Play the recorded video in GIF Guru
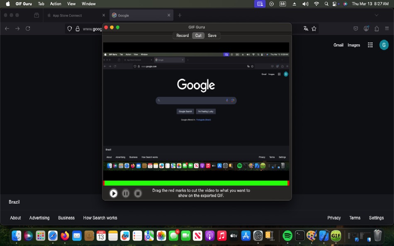Screen dimensions: 394x246 pos(113,193)
